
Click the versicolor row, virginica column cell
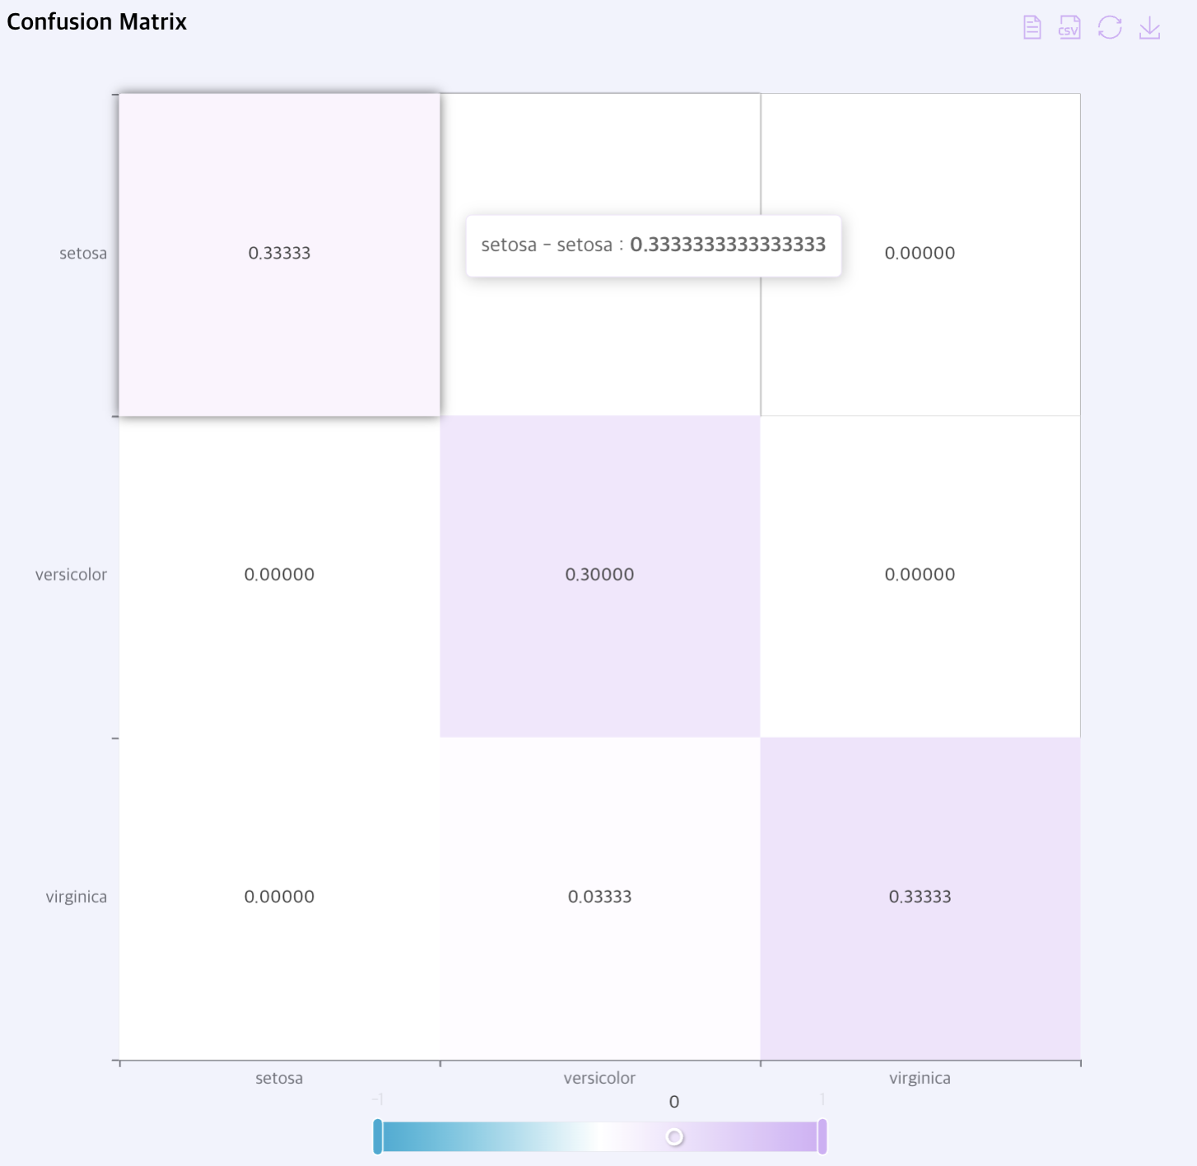pyautogui.click(x=920, y=575)
